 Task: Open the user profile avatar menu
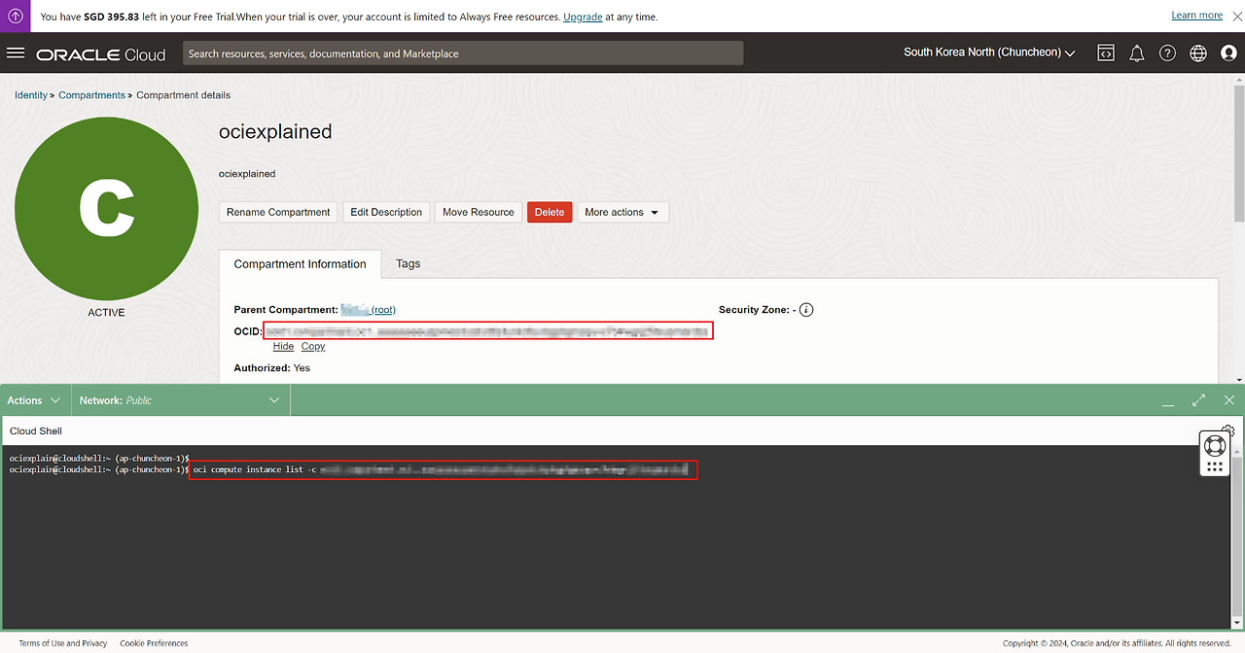click(1228, 53)
